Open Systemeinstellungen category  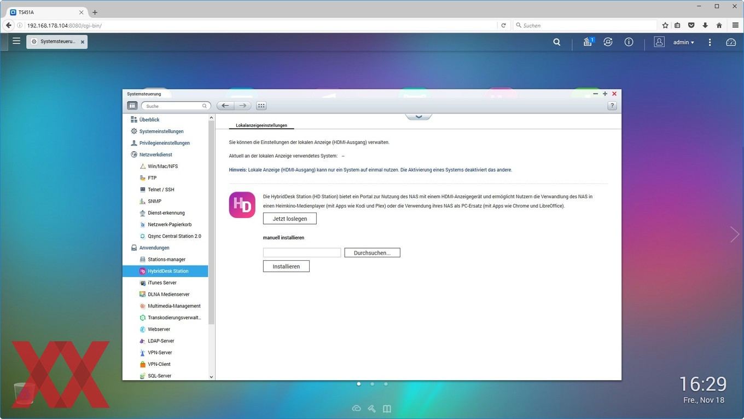(x=161, y=131)
